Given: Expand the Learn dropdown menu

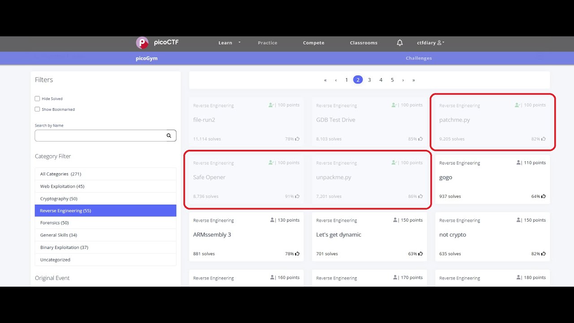Looking at the screenshot, I should [229, 43].
